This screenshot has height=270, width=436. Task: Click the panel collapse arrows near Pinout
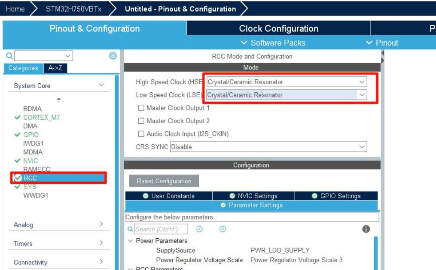tap(383, 56)
